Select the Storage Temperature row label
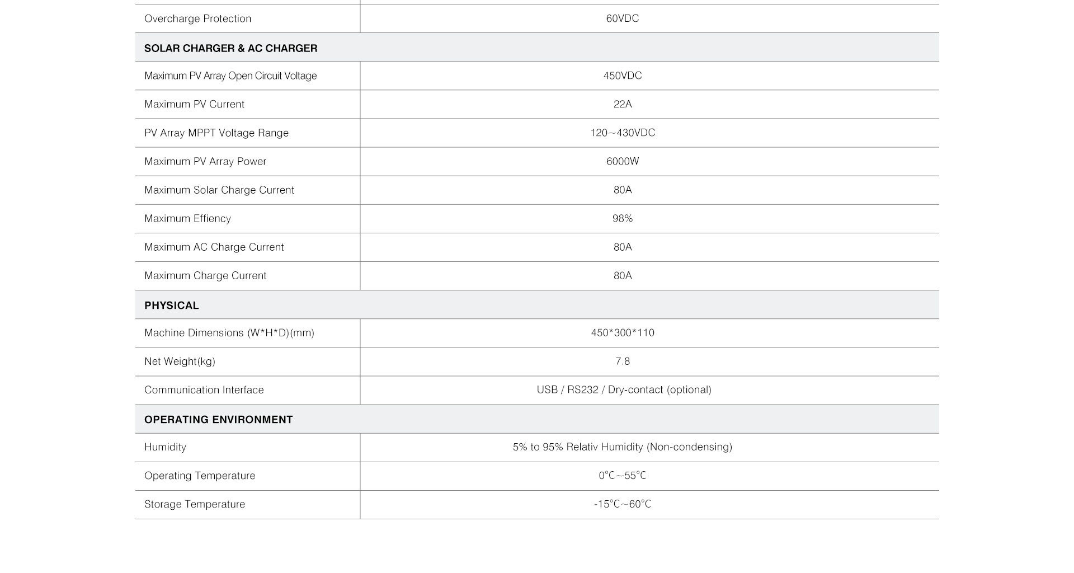Screen dimensions: 1074x573 click(x=195, y=504)
